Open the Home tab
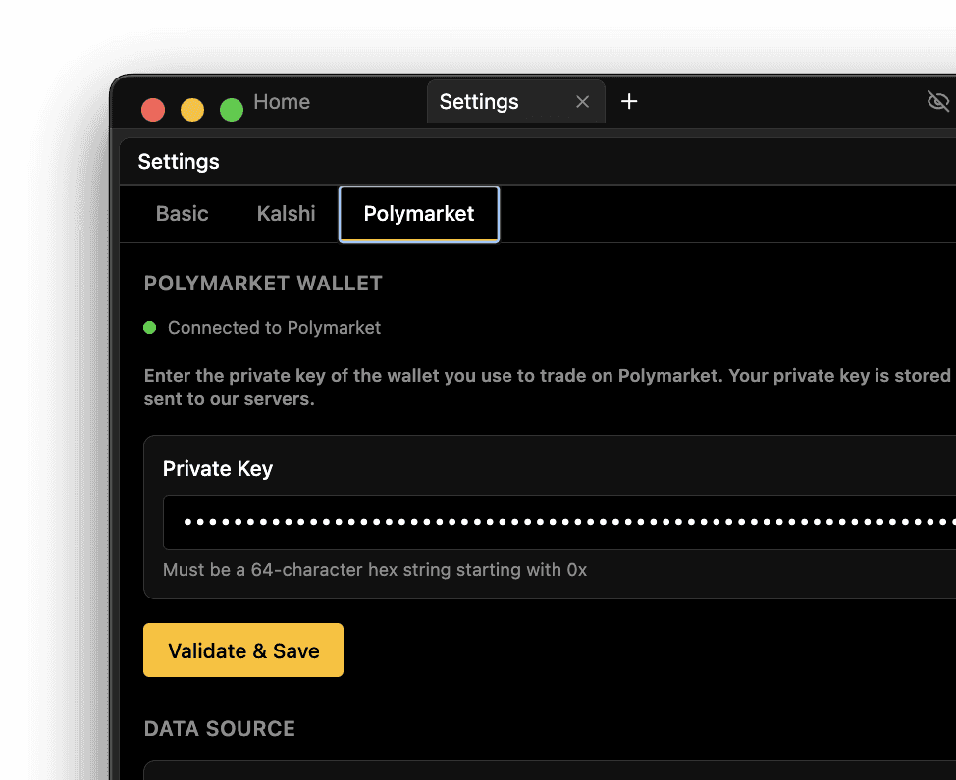This screenshot has height=780, width=956. (x=282, y=102)
